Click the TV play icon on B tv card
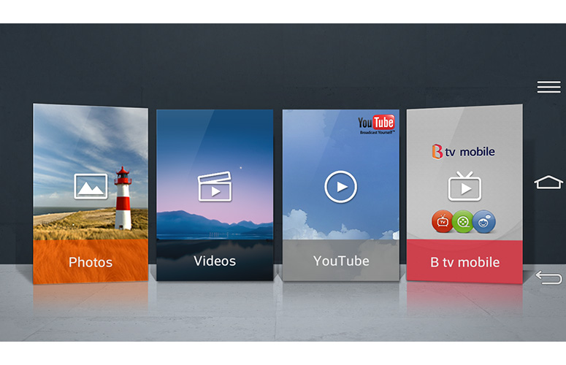Viewport: 566px width, 365px height. [x=464, y=186]
